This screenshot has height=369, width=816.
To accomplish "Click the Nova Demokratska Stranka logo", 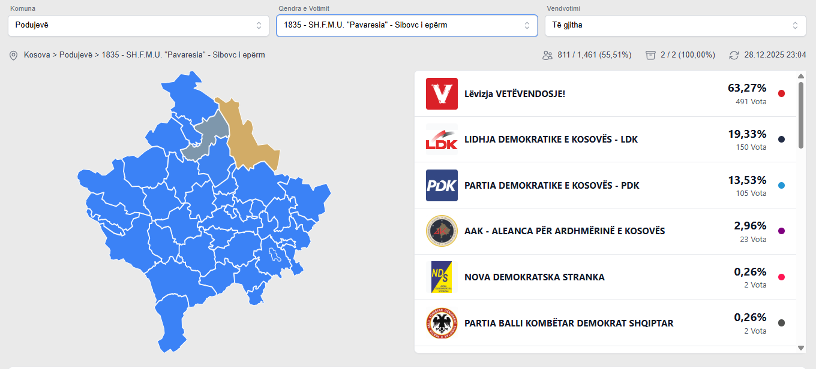I will click(x=442, y=277).
